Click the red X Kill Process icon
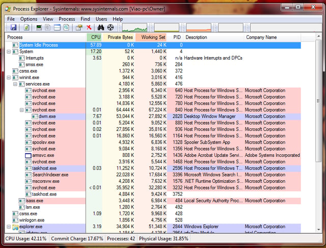 click(x=89, y=27)
